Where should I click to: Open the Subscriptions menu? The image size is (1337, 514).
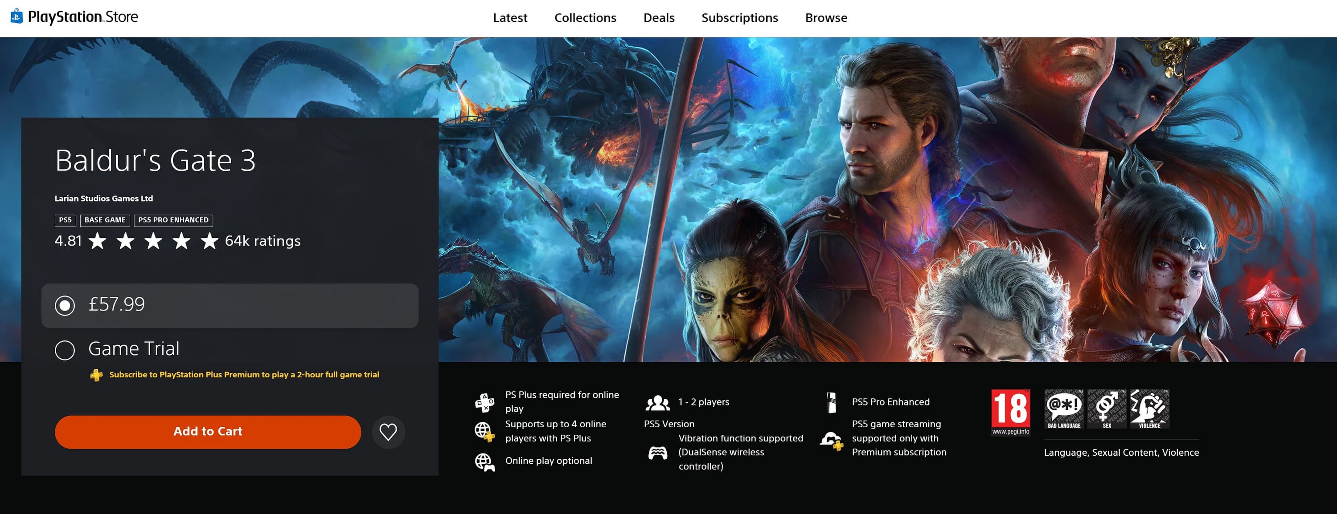[739, 18]
